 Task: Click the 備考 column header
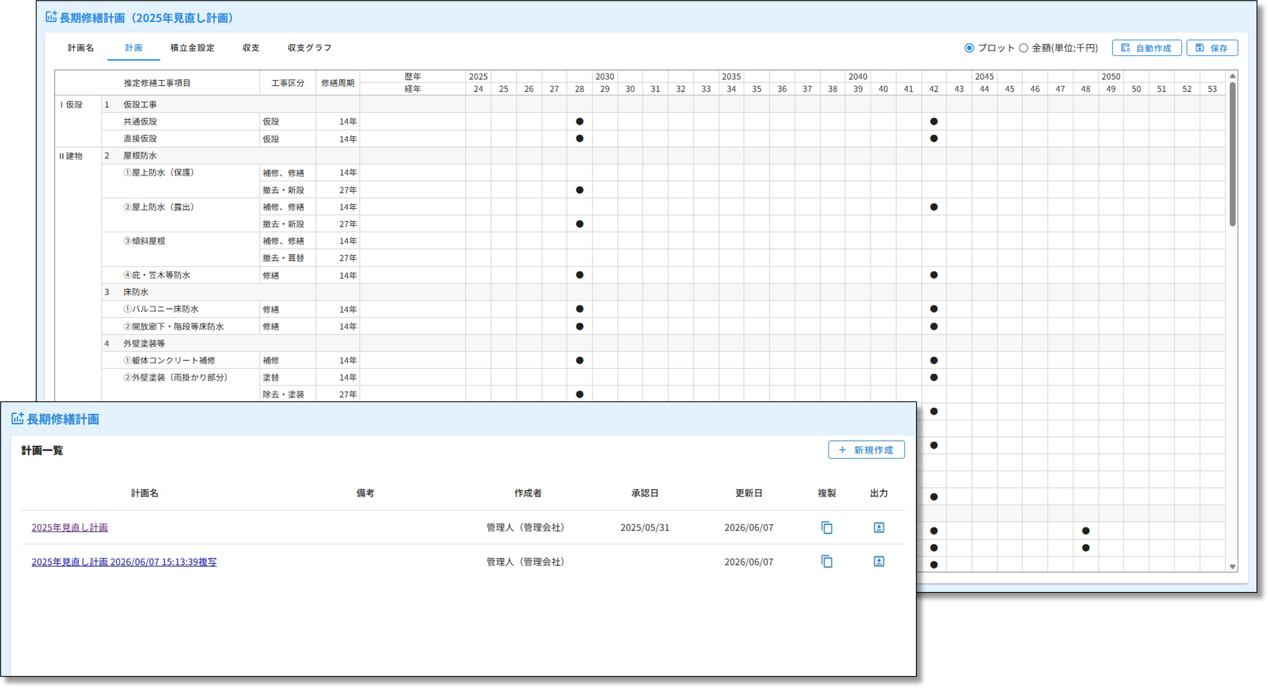click(x=365, y=493)
